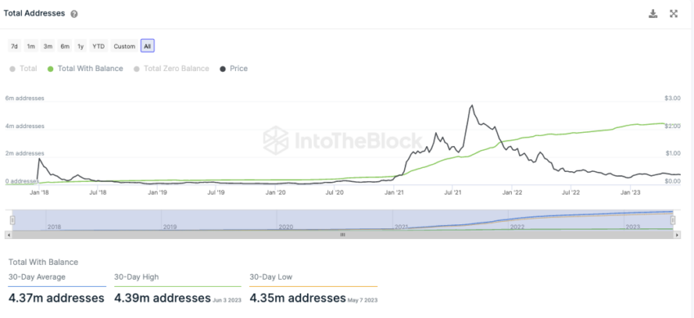694x318 pixels.
Task: Select the All time range
Action: click(x=148, y=46)
